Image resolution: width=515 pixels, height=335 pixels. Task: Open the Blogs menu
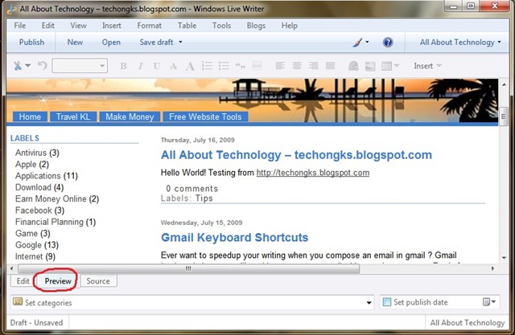point(256,26)
